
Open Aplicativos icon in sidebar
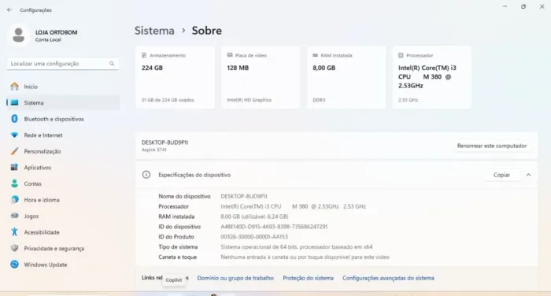click(14, 168)
